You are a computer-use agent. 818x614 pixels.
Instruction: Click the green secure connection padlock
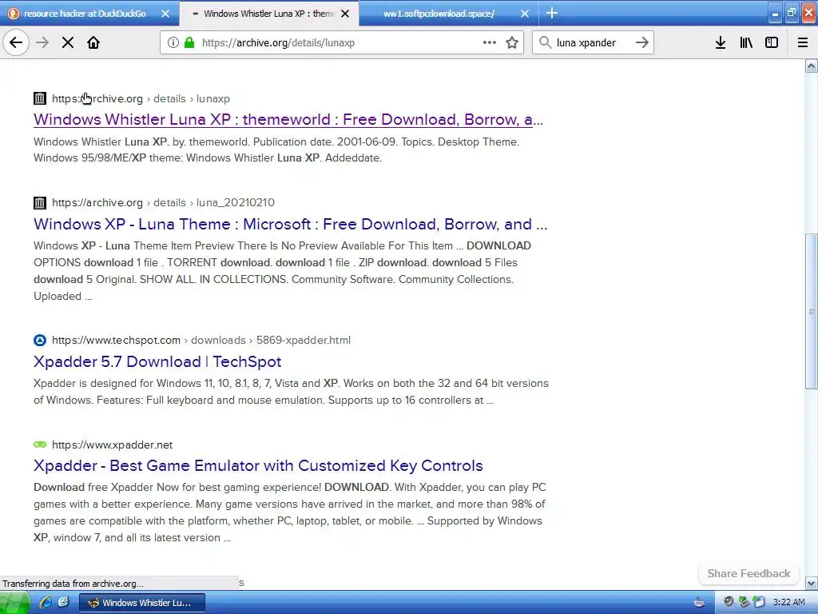tap(189, 42)
